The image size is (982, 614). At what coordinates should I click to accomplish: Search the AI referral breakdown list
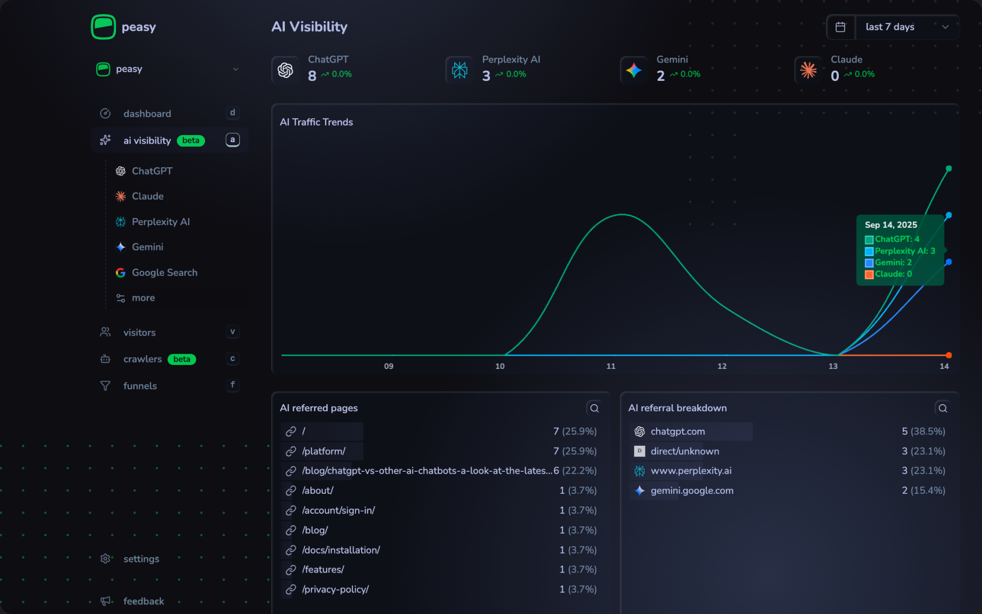point(942,408)
